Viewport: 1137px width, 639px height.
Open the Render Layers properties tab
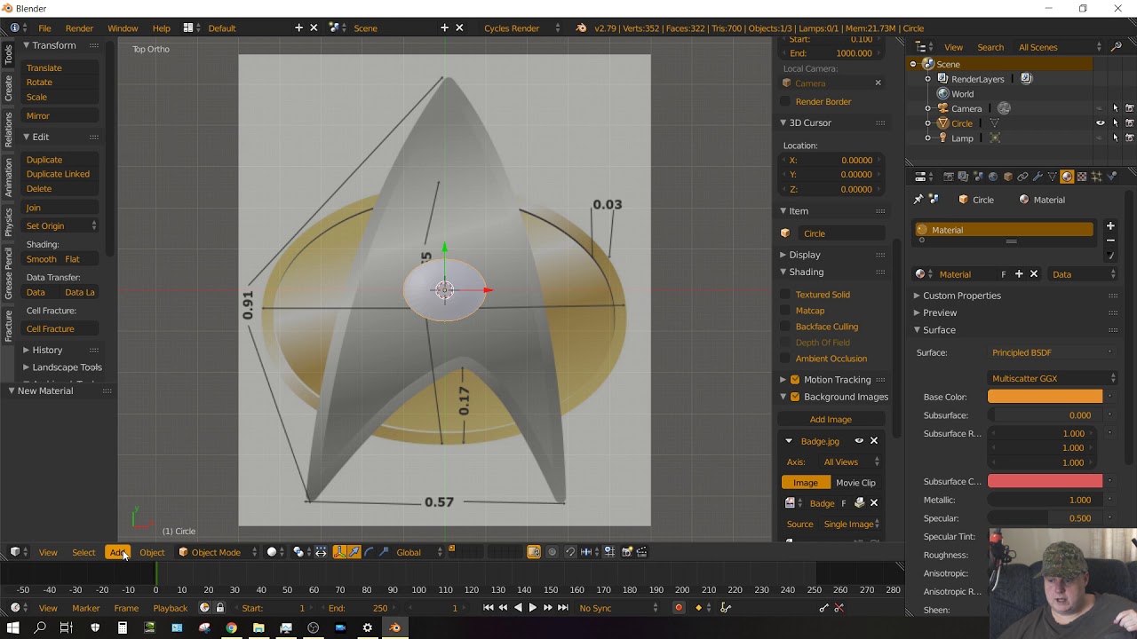(x=963, y=177)
